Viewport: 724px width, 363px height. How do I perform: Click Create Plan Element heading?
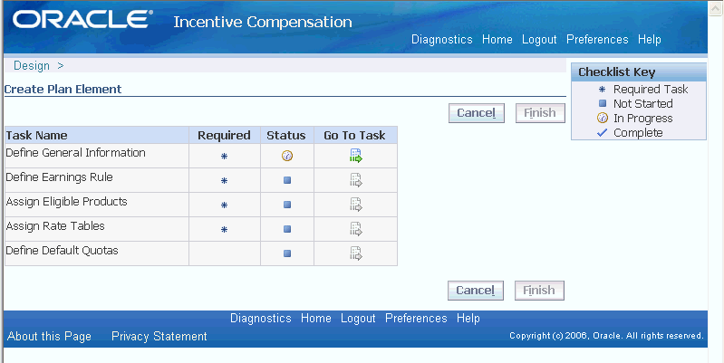[63, 89]
